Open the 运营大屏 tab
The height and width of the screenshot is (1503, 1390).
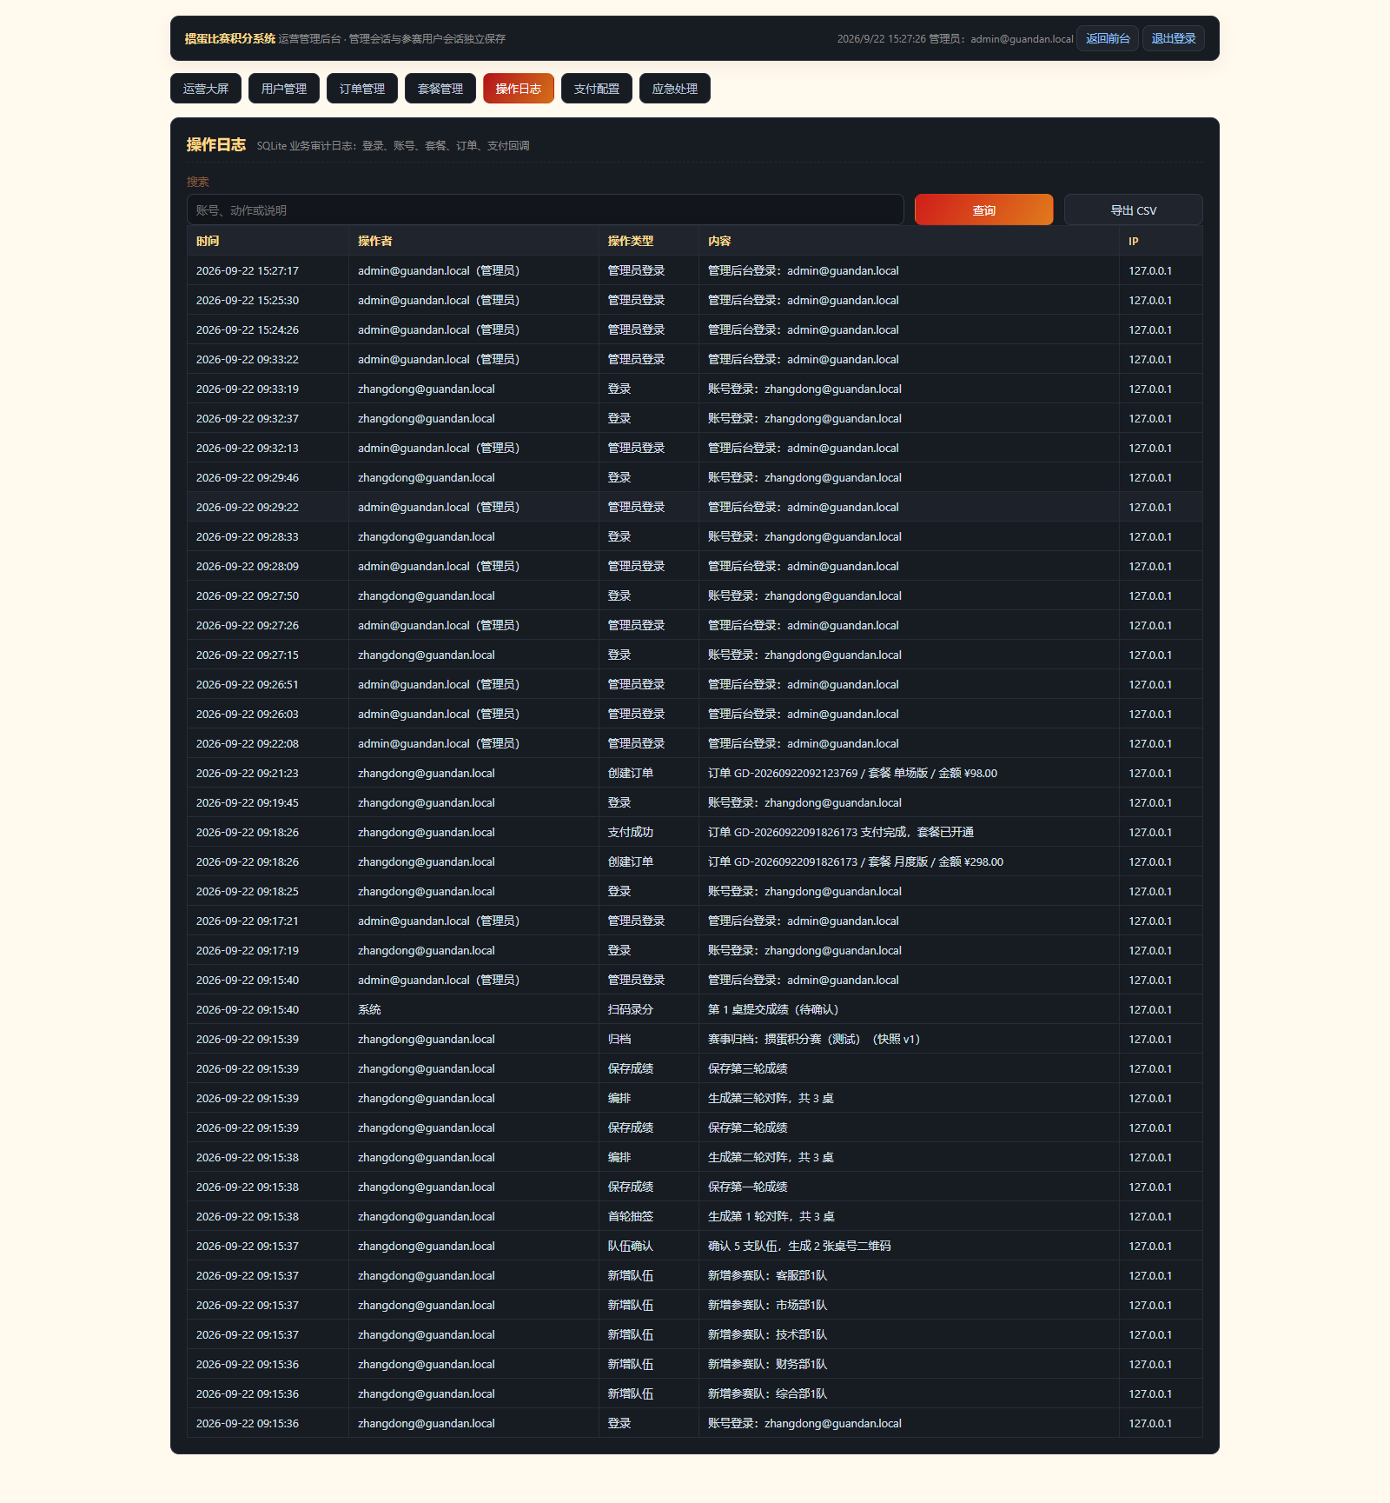[206, 89]
